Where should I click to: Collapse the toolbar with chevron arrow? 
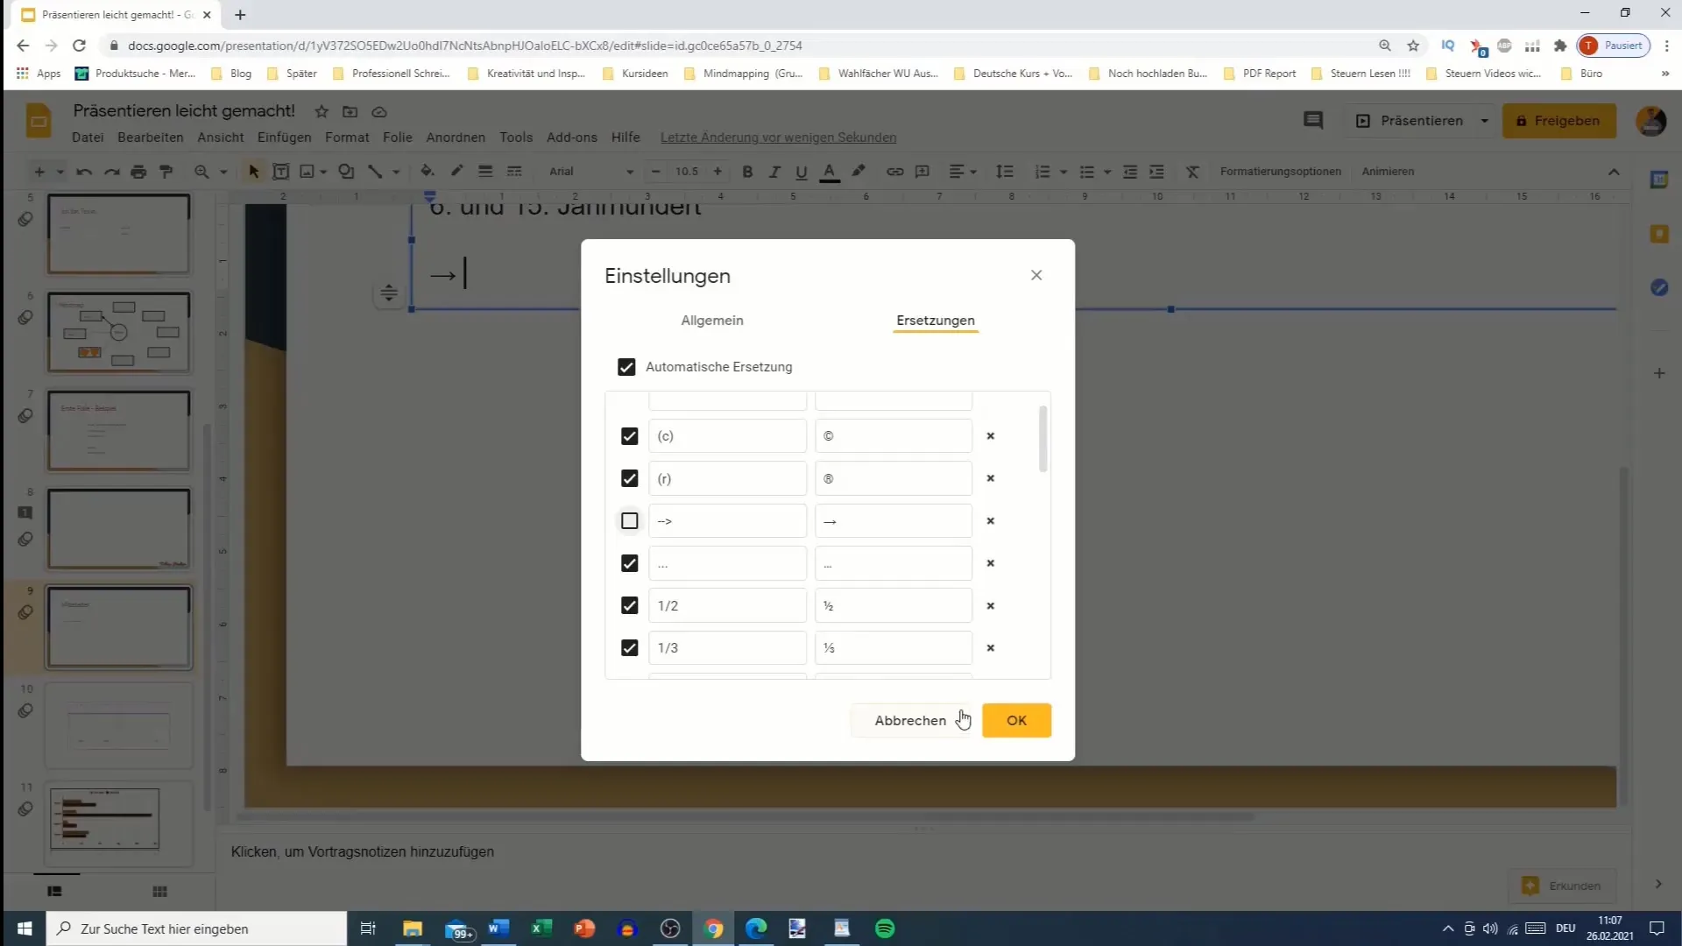click(x=1614, y=172)
